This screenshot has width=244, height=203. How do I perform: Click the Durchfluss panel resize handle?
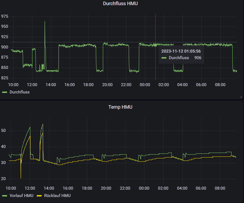pos(241,97)
